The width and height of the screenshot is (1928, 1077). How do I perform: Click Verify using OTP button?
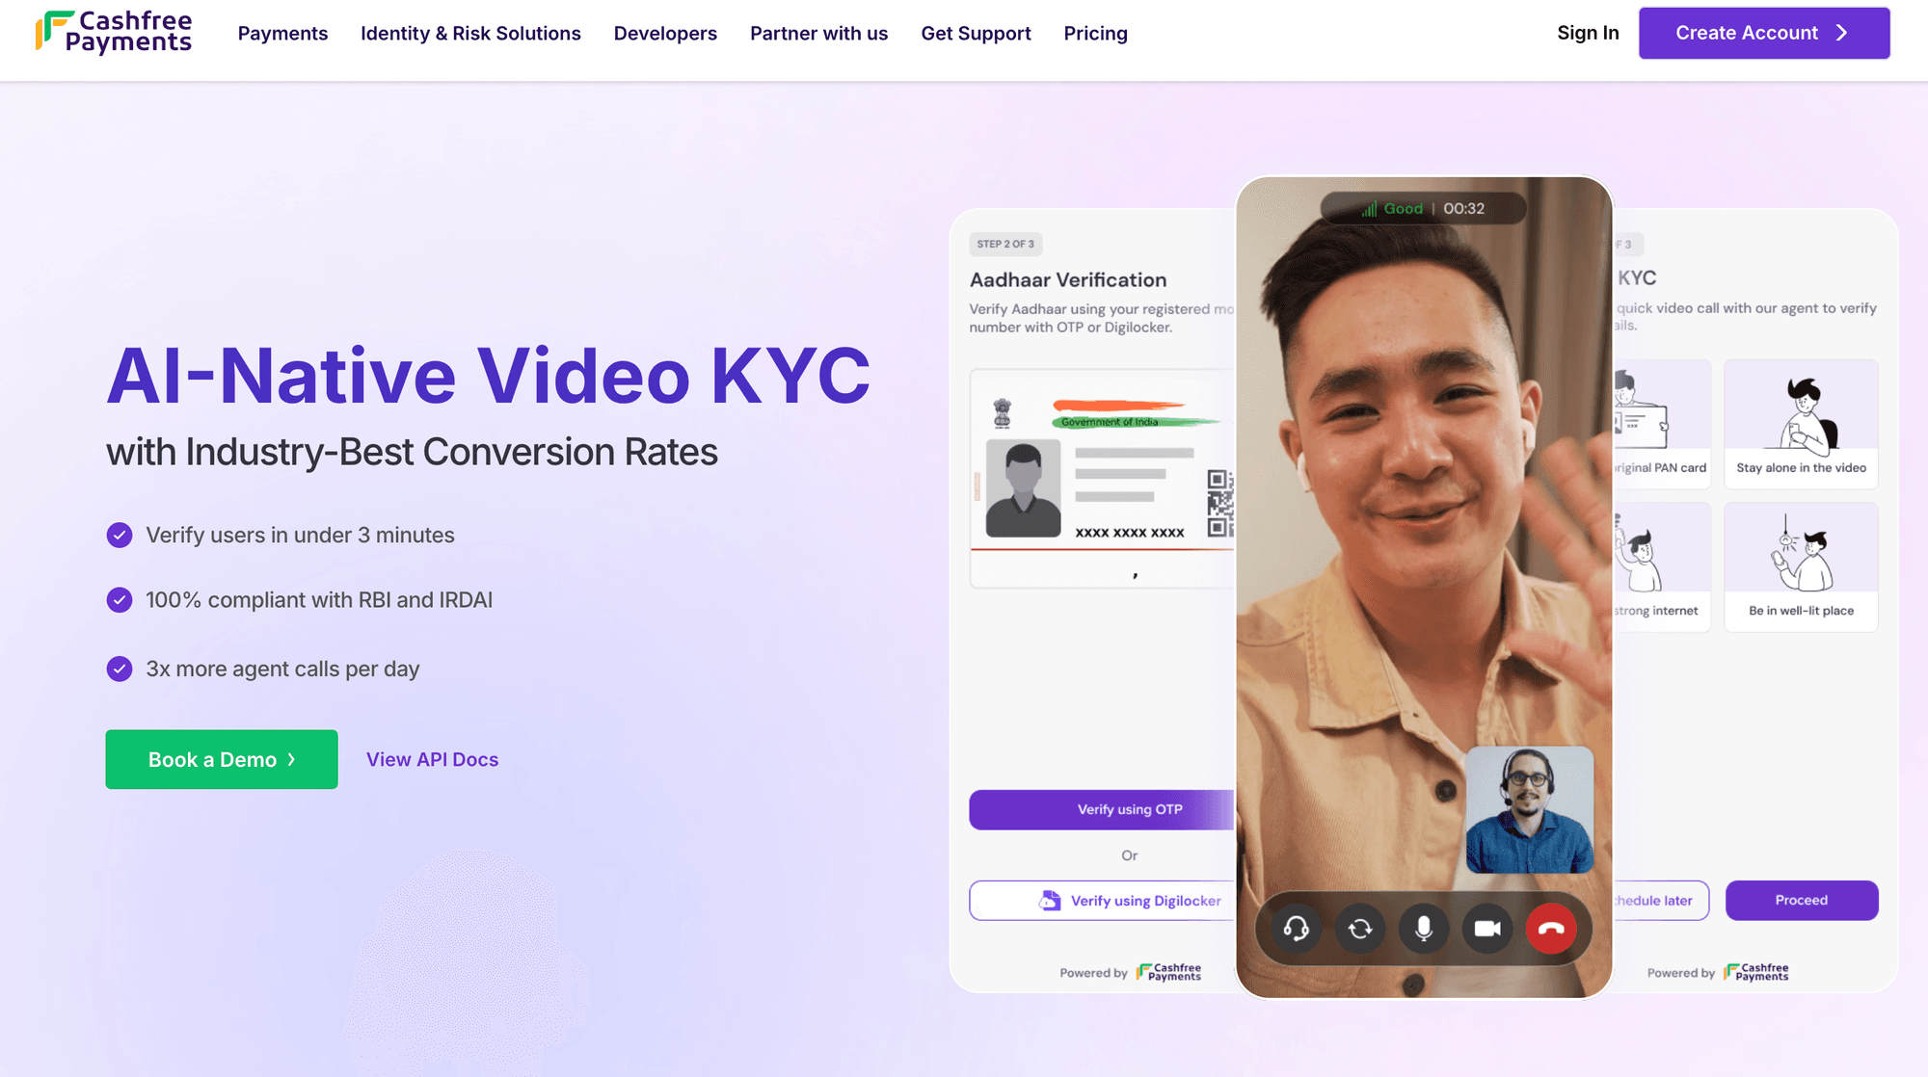(1102, 809)
